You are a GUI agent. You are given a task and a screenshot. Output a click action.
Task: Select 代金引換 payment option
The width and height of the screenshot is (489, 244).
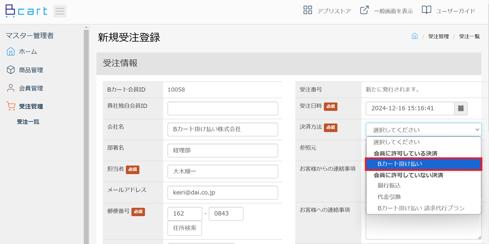423,197
